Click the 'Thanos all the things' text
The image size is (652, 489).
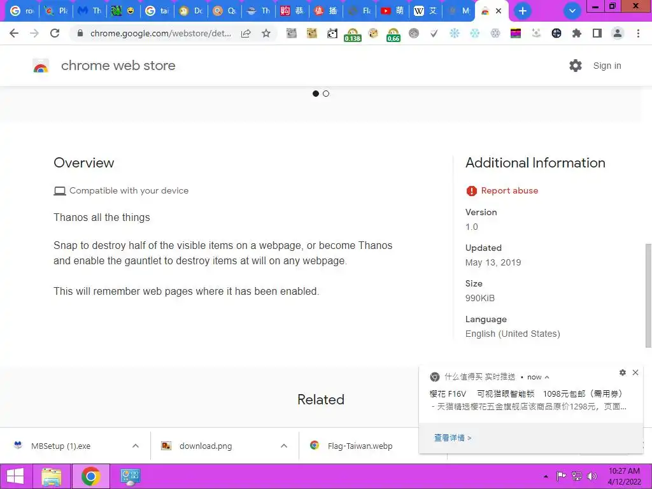[102, 218]
